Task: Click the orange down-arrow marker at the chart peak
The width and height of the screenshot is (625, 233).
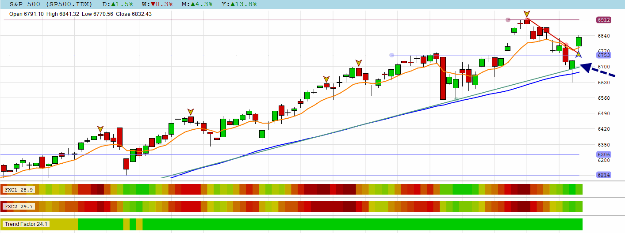Action: pyautogui.click(x=527, y=14)
